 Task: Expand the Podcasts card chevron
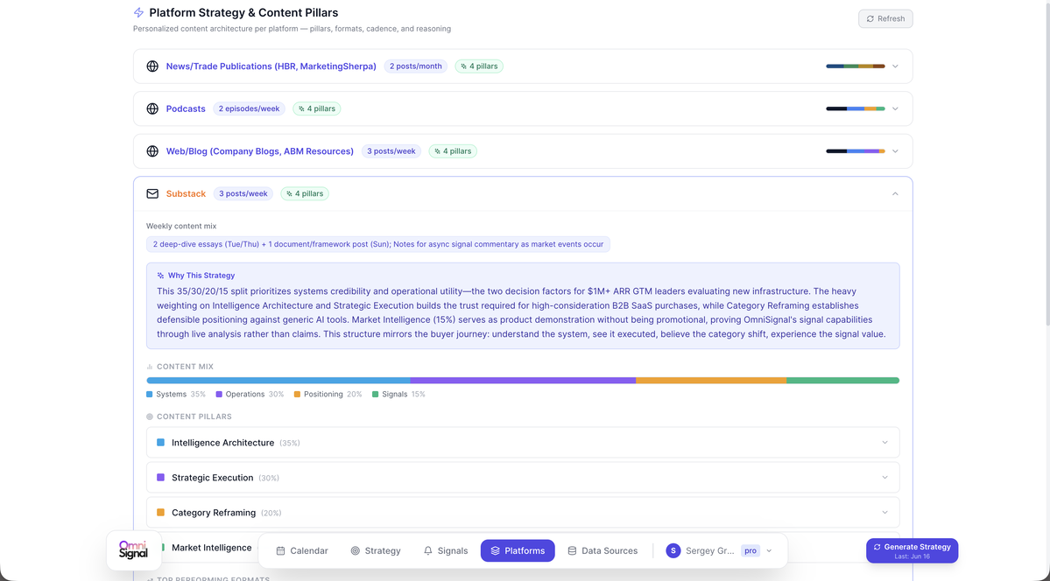(x=895, y=108)
